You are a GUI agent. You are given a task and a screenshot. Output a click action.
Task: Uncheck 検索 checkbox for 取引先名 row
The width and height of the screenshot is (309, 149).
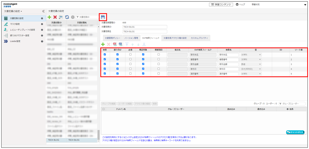[105, 54]
